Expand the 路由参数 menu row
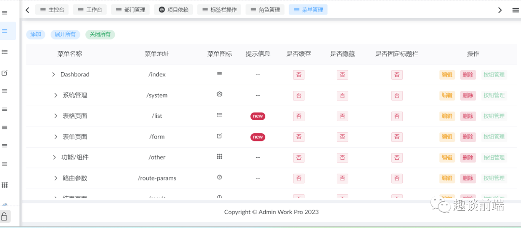Viewport: 521px width, 228px height. 56,178
